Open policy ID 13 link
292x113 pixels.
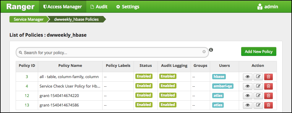click(27, 105)
